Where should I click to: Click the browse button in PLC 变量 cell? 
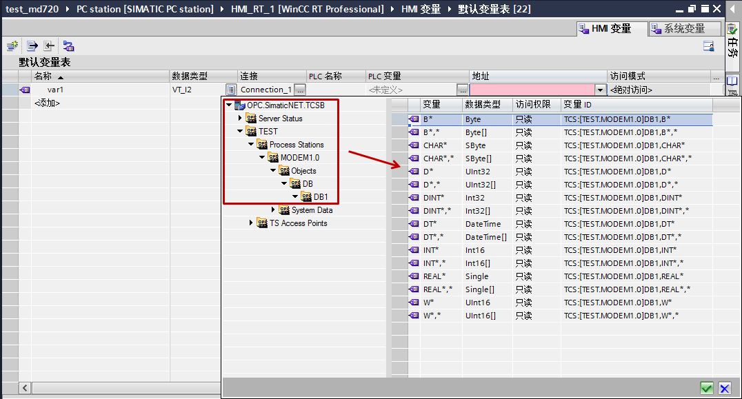tap(462, 90)
